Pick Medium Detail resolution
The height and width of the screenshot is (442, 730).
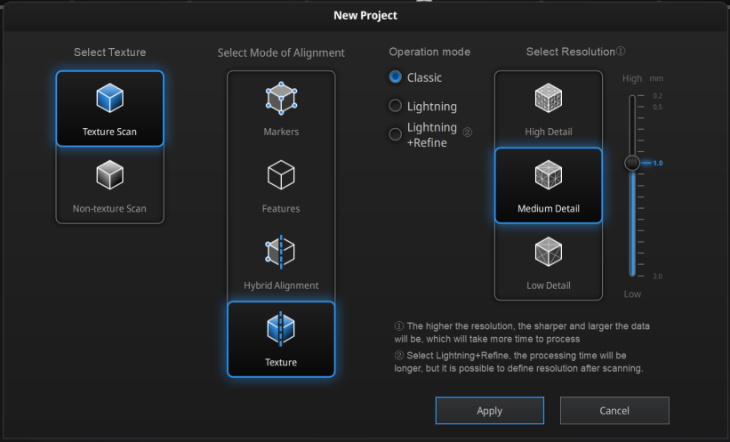click(x=549, y=185)
